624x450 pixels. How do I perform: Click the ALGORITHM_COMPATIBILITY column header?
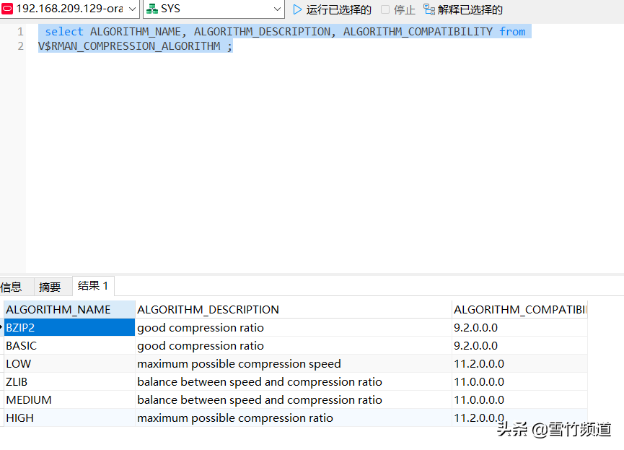pyautogui.click(x=519, y=310)
